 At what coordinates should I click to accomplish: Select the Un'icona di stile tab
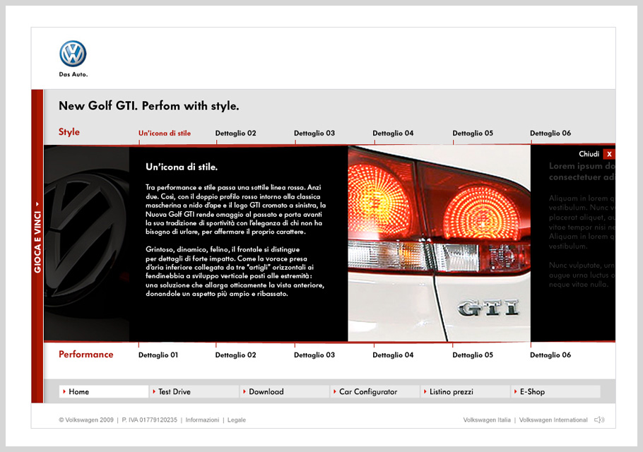165,133
